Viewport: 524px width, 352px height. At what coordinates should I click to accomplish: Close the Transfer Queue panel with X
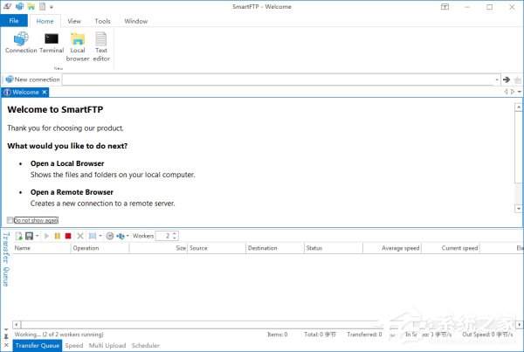click(x=6, y=345)
